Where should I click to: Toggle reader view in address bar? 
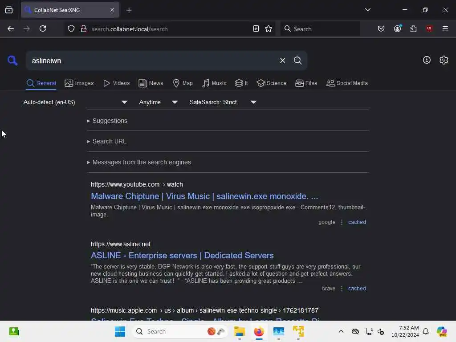[256, 29]
